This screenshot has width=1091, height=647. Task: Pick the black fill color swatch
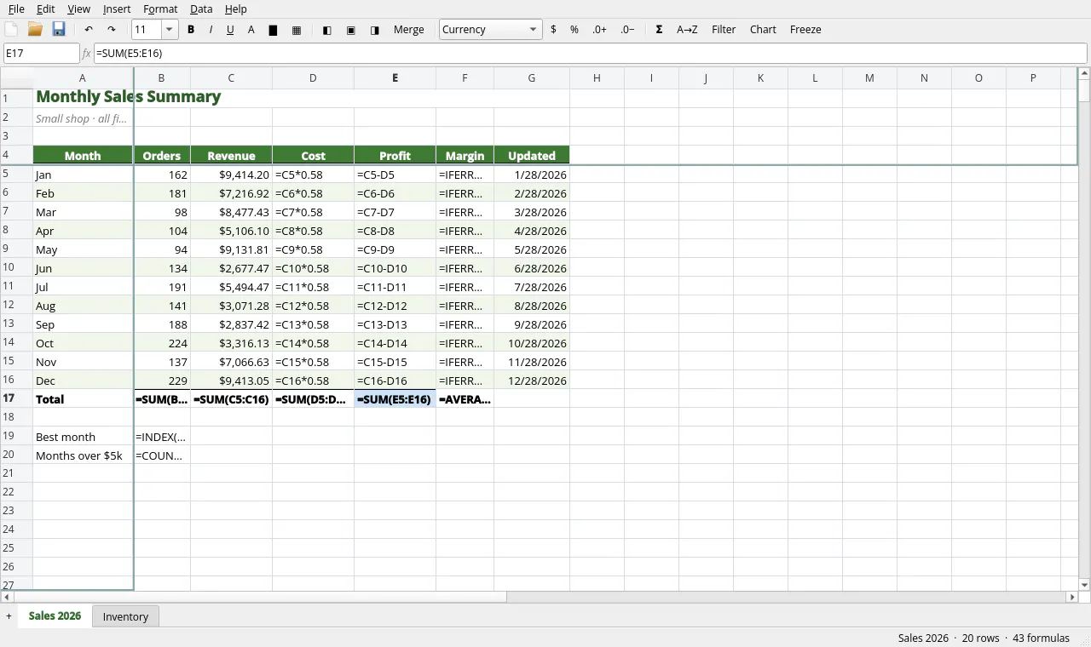pyautogui.click(x=274, y=30)
